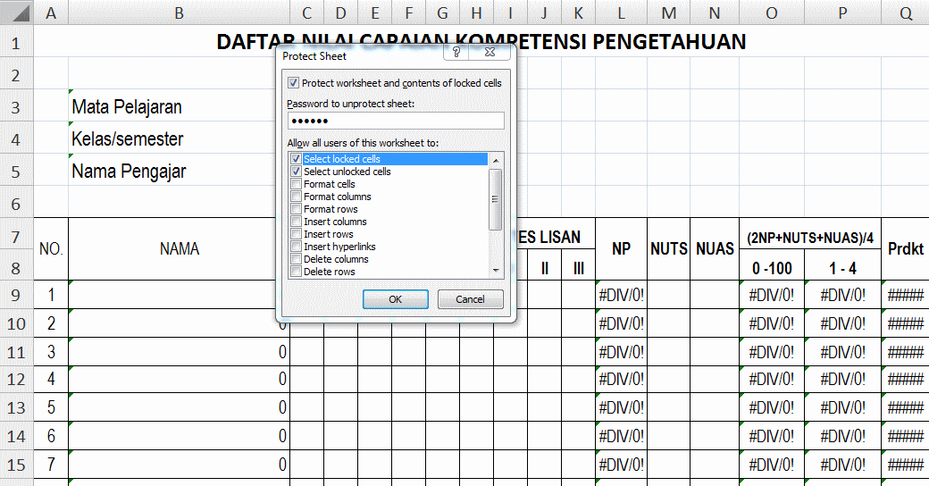
Task: Click the permissions list scroll up arrow
Action: pos(496,160)
